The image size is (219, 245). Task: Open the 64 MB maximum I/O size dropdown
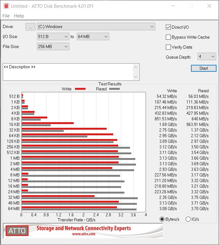106,37
